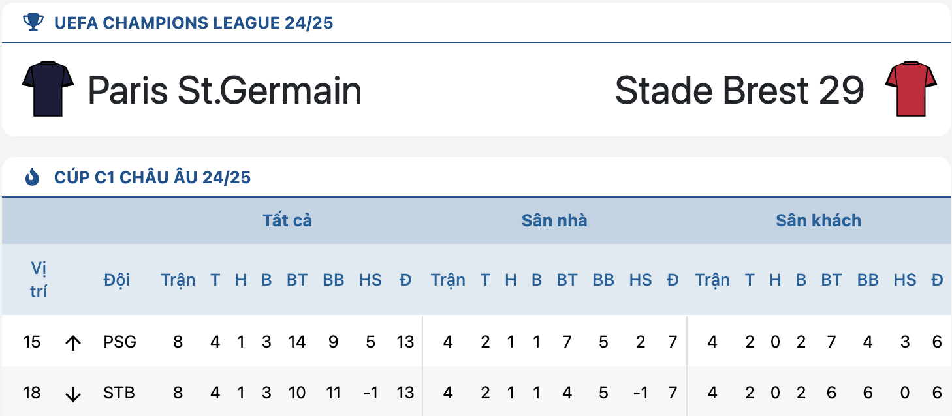Click the Stade Brest 29 team name

(740, 90)
